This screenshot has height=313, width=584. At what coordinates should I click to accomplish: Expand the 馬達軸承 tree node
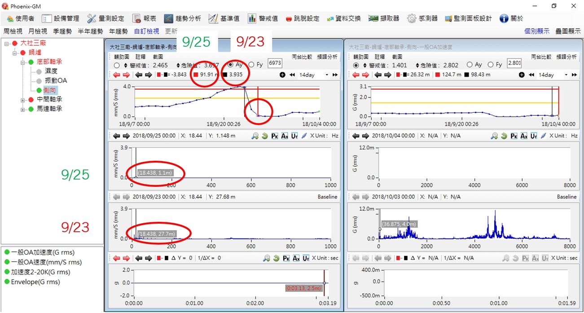pyautogui.click(x=23, y=109)
